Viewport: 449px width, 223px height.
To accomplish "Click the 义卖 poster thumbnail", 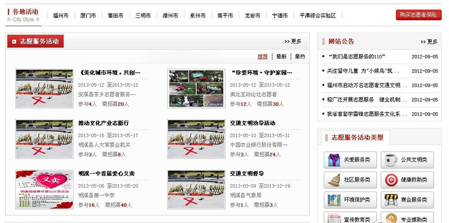I will [x=44, y=189].
